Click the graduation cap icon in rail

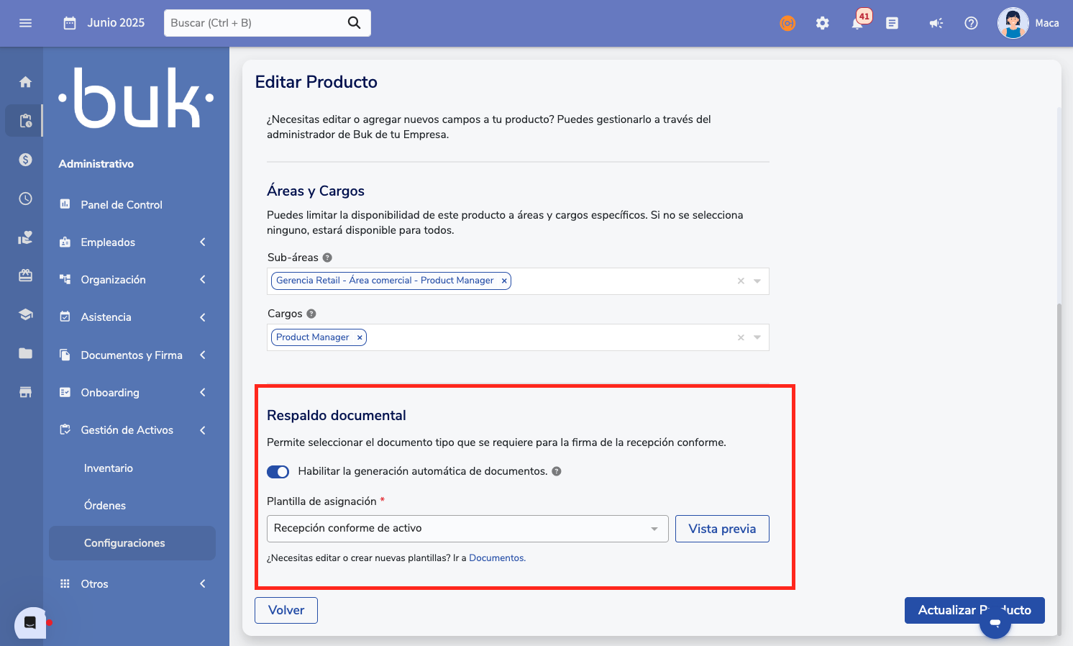pyautogui.click(x=25, y=314)
